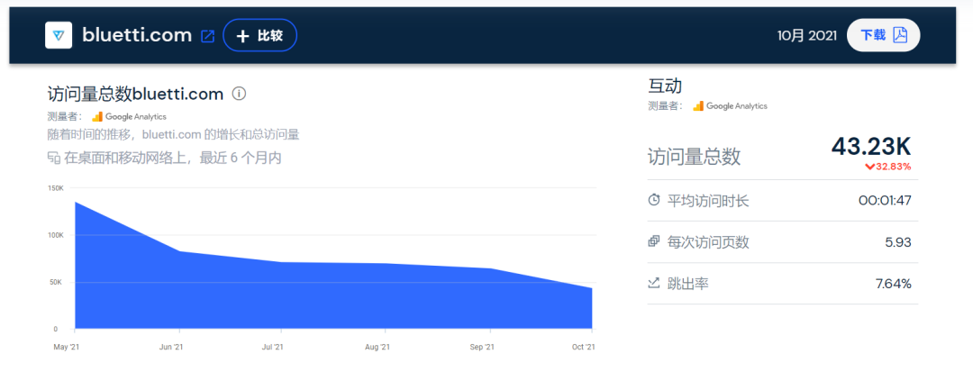Click the clock icon next to 平均访问时长

coord(653,201)
